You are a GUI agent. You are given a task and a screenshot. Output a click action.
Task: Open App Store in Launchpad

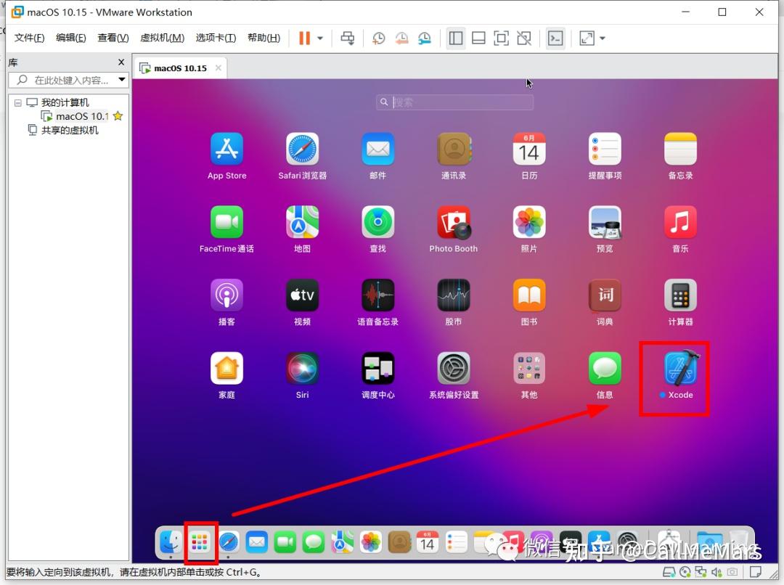pyautogui.click(x=226, y=149)
